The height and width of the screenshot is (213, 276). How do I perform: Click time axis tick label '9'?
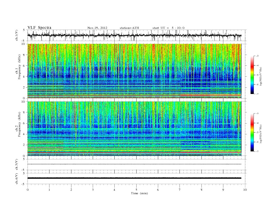tap(223, 190)
